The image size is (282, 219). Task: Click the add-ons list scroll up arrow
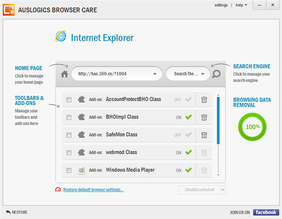pos(218,95)
